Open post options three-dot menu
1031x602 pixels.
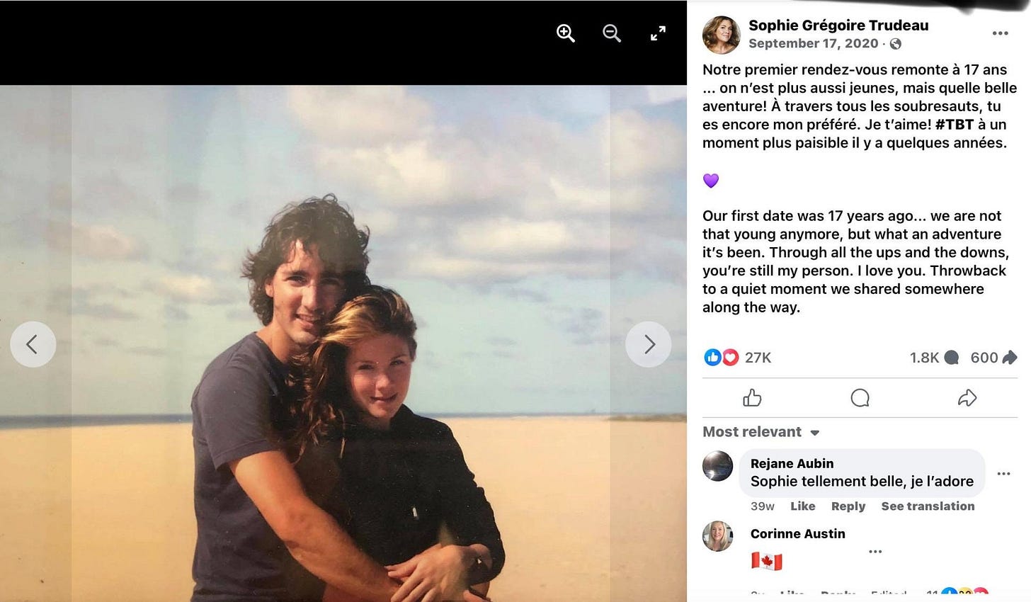click(x=1000, y=33)
